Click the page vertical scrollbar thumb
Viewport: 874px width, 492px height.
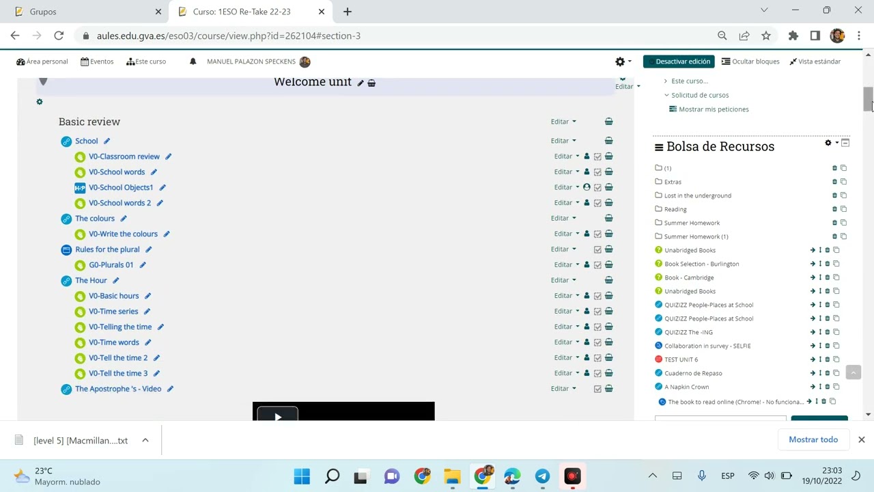pos(869,99)
